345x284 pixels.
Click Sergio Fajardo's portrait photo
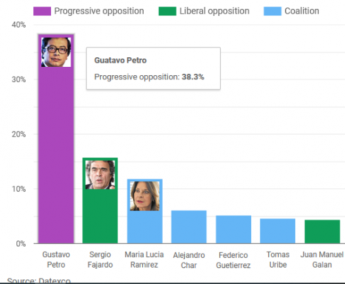[x=100, y=174]
